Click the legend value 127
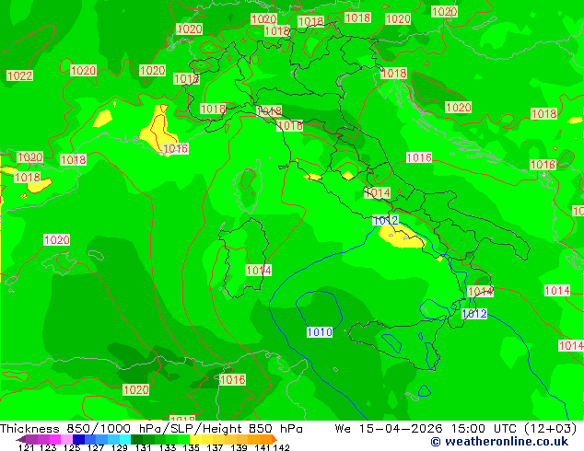Screen dimensions: 584x451 pos(96,447)
